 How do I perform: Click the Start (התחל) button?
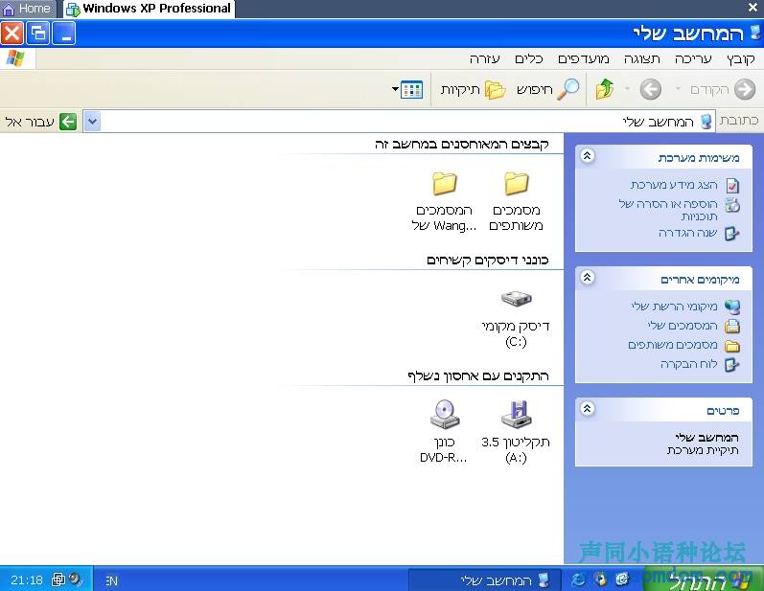[x=703, y=580]
